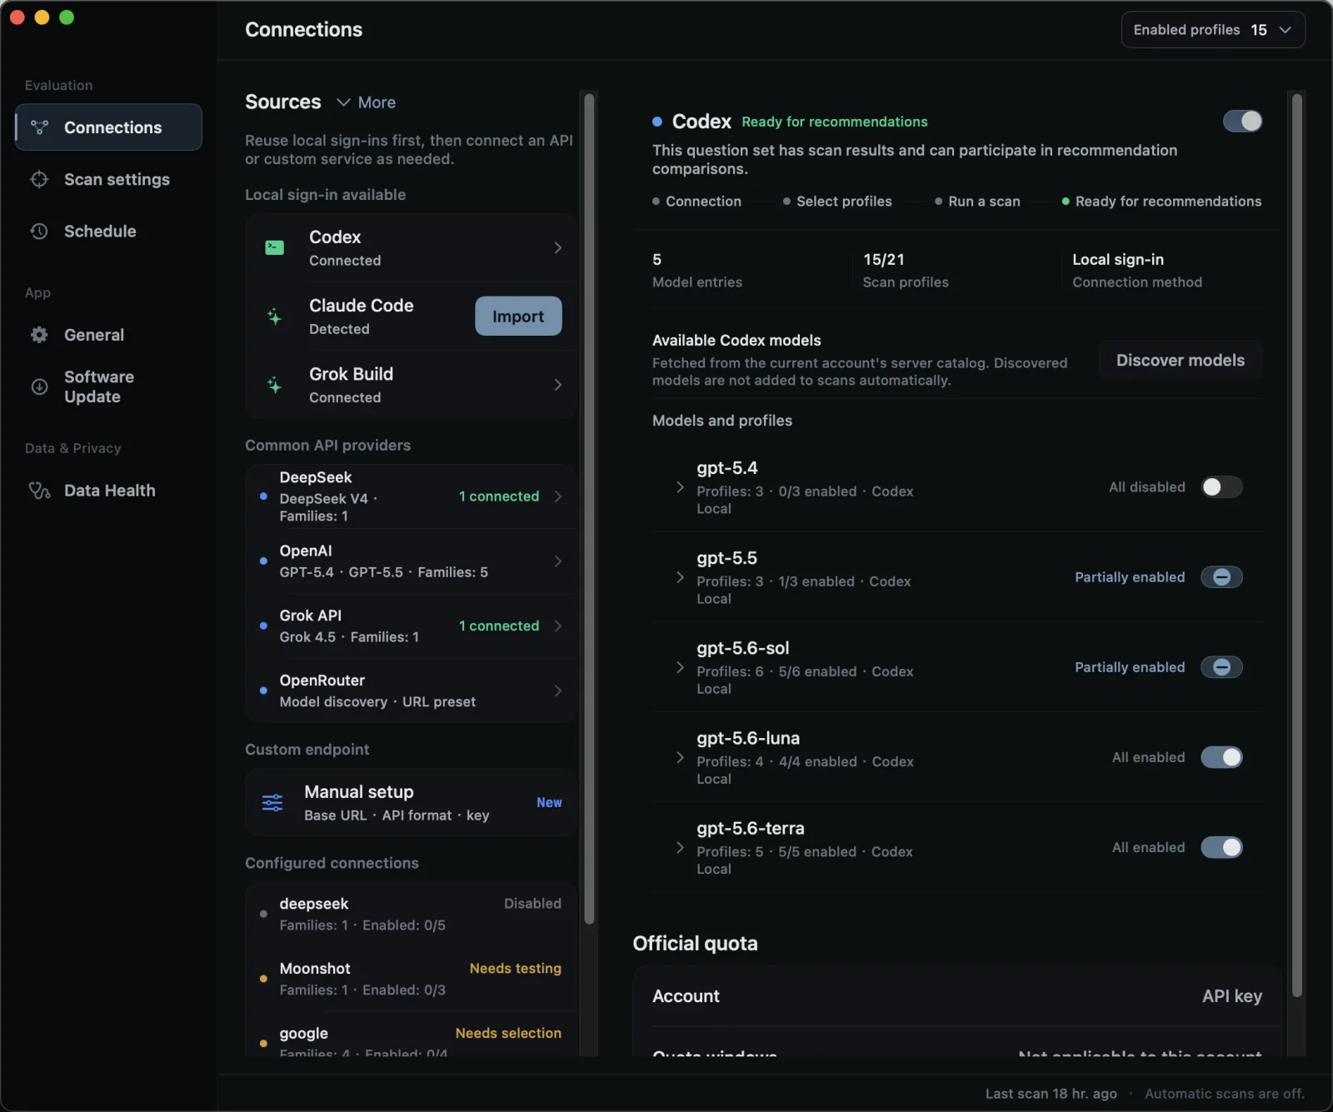The height and width of the screenshot is (1112, 1333).
Task: Disable the gpt-5.6-terra model toggle
Action: click(x=1221, y=847)
